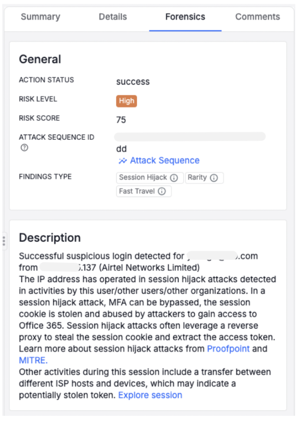Click the Fast Travel info icon
Viewport: 300px width, 421px height.
(x=161, y=191)
